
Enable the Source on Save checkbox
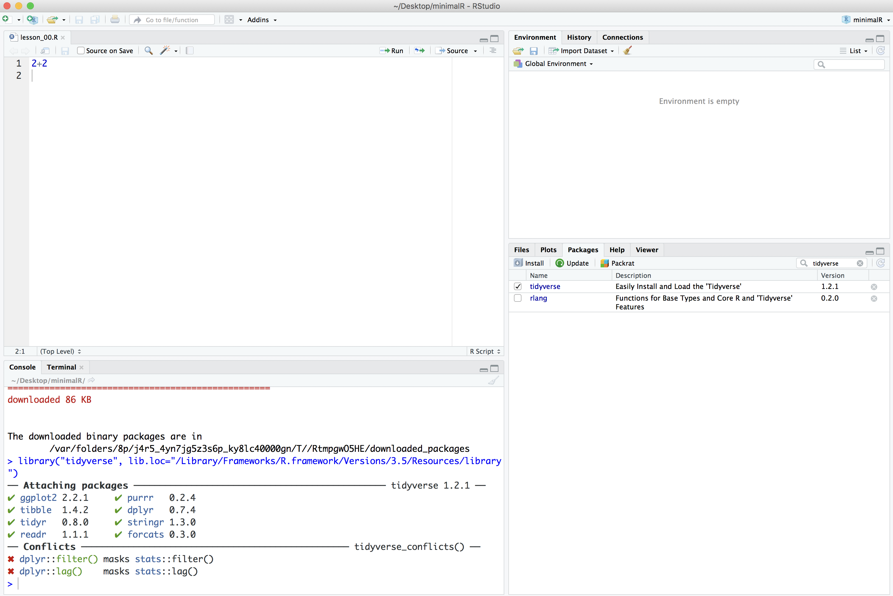tap(81, 50)
